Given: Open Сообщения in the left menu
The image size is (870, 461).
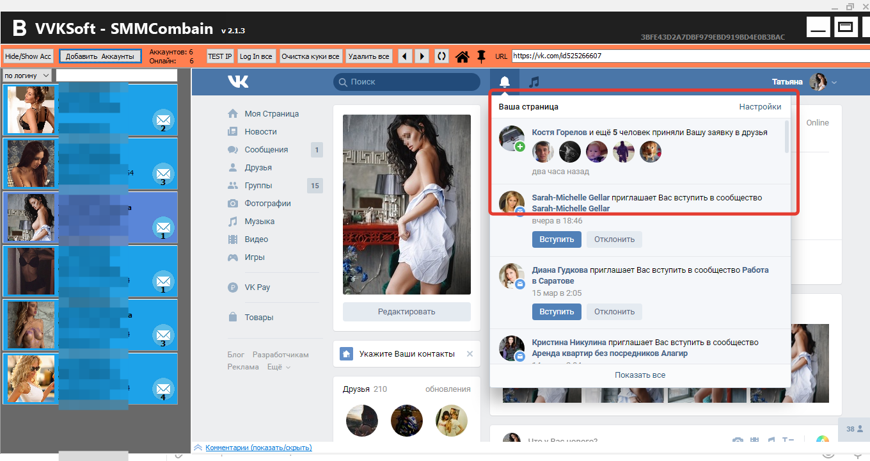Looking at the screenshot, I should 266,150.
